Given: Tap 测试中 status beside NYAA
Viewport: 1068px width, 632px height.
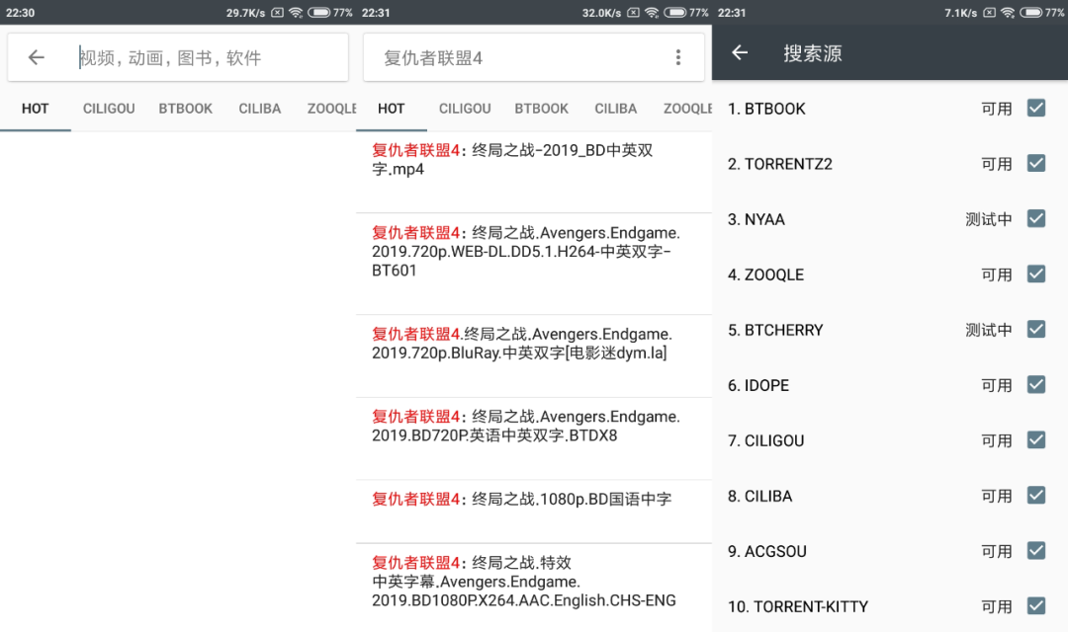Looking at the screenshot, I should 988,219.
